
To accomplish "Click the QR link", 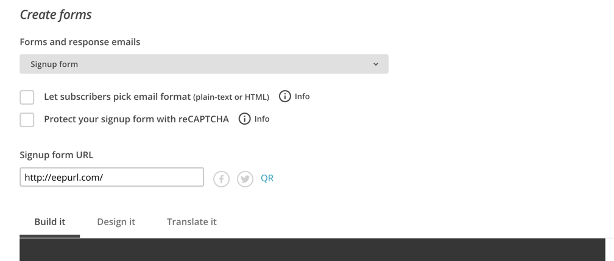I will (267, 178).
